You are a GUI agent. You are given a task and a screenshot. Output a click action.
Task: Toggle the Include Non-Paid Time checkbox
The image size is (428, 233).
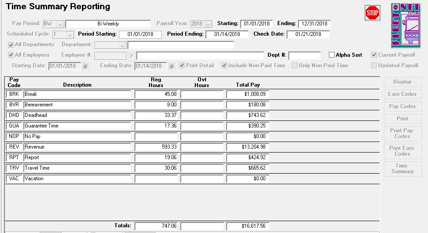tap(224, 66)
